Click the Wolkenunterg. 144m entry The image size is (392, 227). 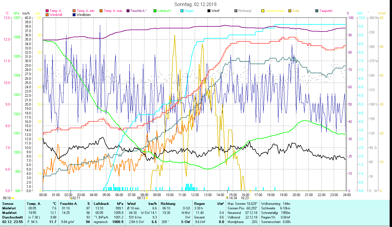click(276, 204)
